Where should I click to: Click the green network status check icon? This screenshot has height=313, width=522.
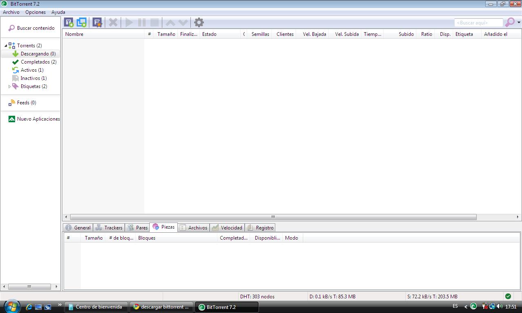click(508, 296)
